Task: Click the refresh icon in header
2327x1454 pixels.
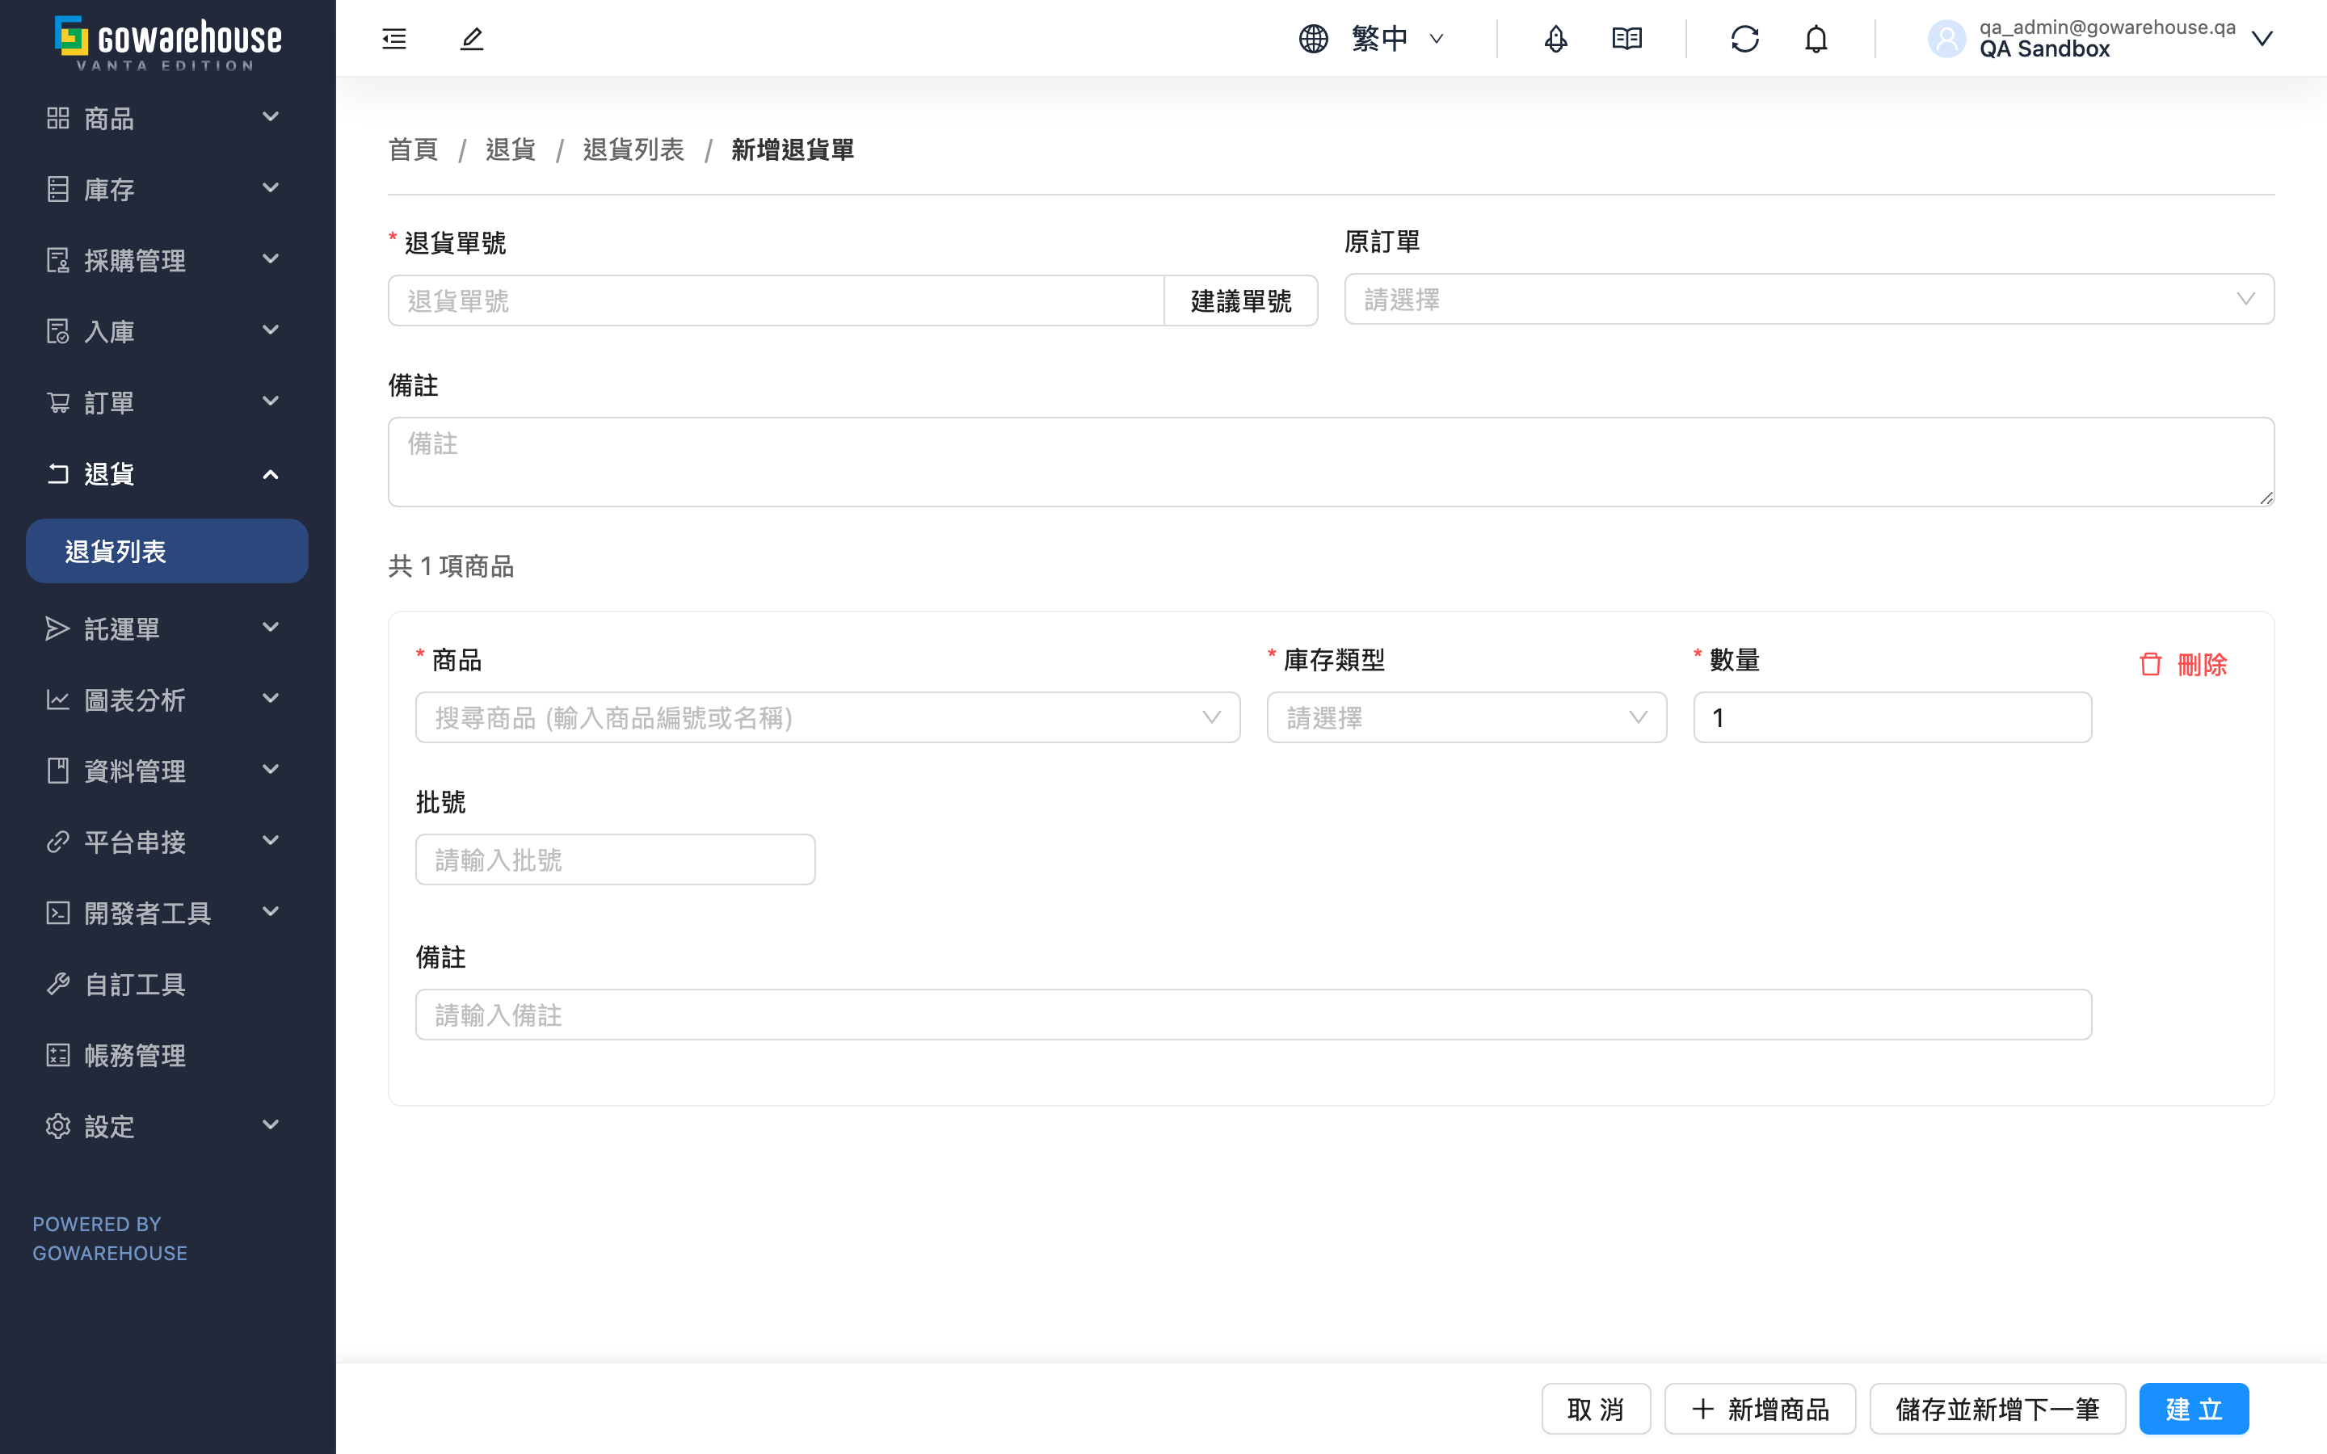Action: click(1744, 39)
